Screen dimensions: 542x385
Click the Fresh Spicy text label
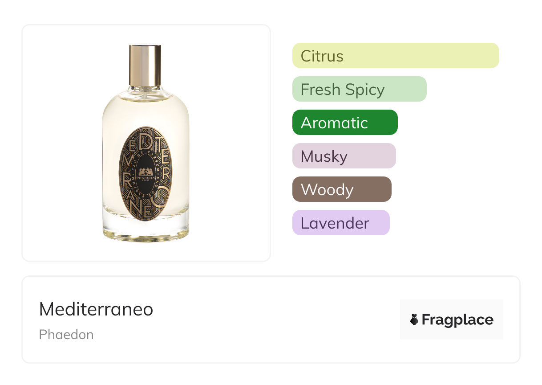coord(342,90)
